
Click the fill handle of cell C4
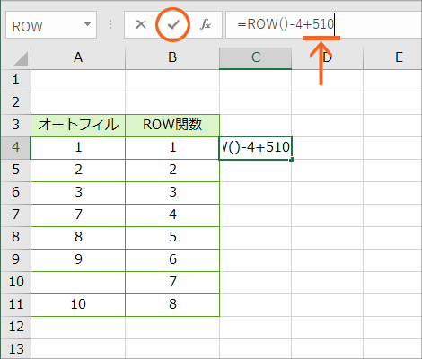292,160
